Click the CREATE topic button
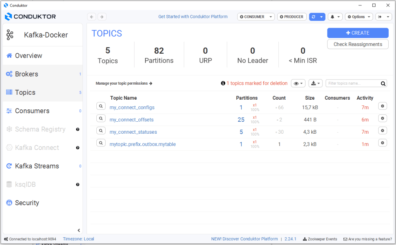396x245 pixels. click(358, 33)
